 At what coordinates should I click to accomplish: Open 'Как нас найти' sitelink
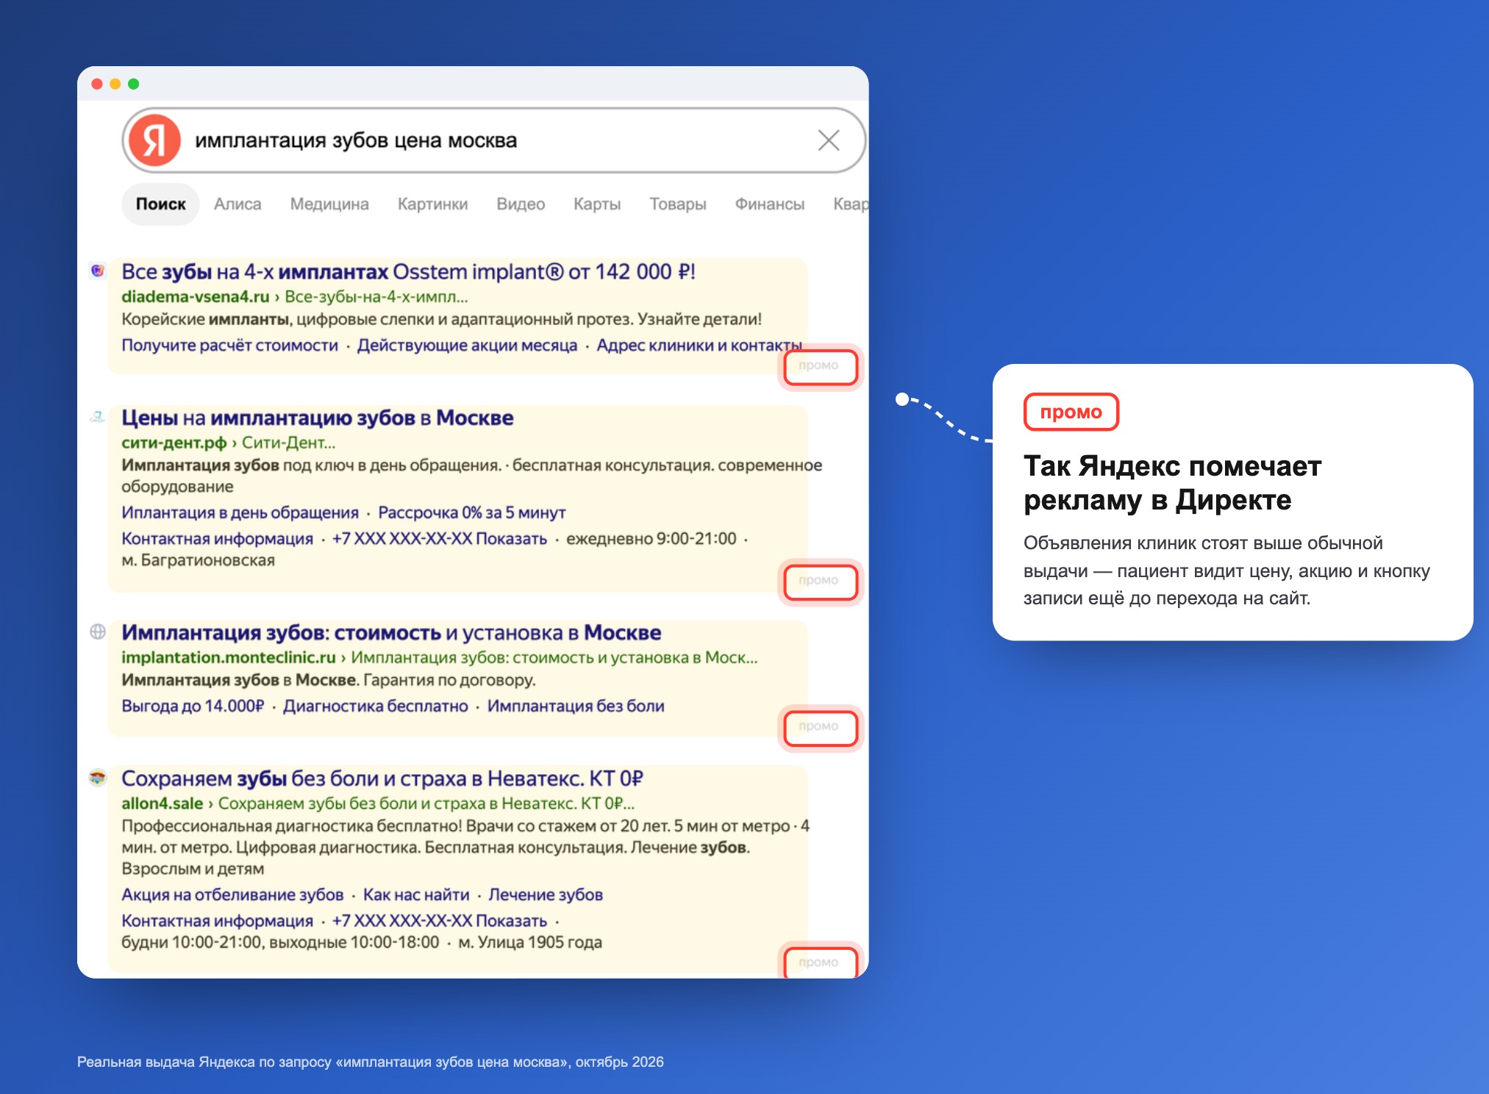416,895
